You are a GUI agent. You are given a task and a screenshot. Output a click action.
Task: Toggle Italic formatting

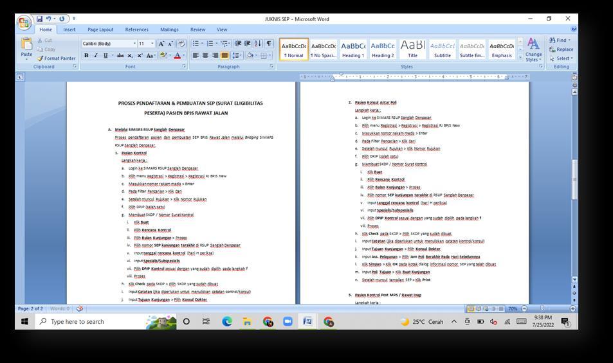(95, 55)
